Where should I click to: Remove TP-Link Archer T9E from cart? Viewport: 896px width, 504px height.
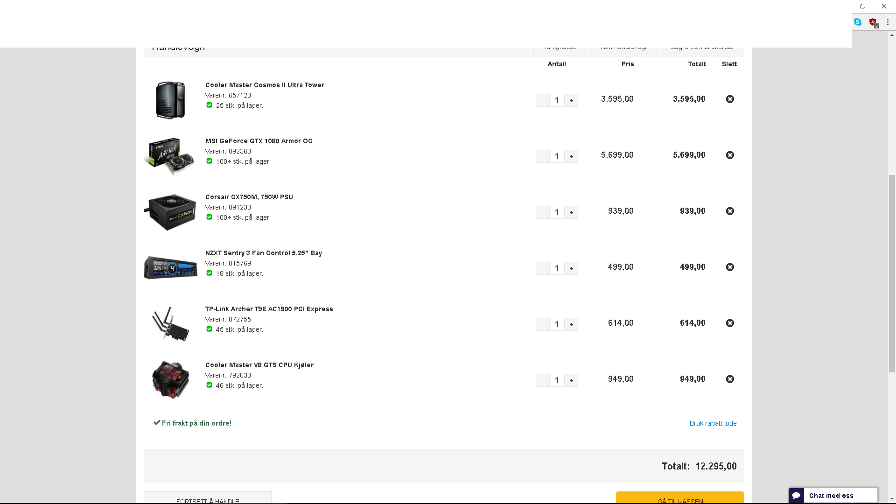click(730, 323)
